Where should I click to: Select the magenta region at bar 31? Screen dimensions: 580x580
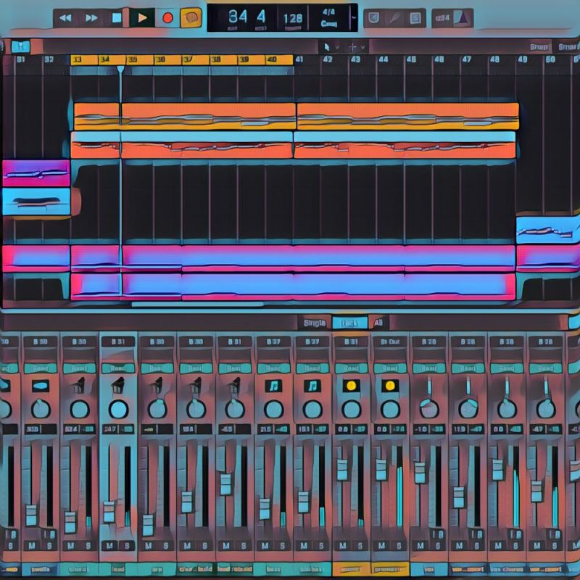pyautogui.click(x=36, y=173)
